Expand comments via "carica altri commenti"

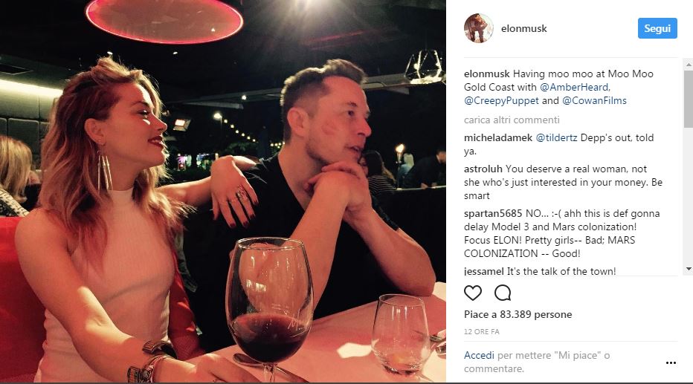tap(512, 120)
